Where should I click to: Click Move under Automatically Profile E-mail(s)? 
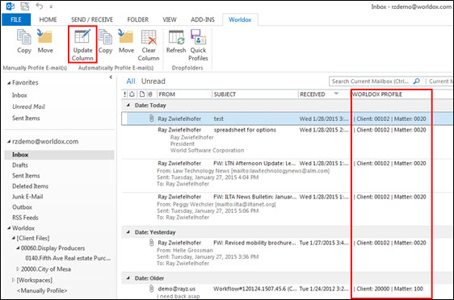point(126,42)
